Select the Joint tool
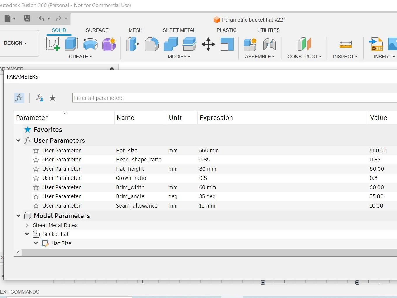397x298 pixels. (269, 44)
